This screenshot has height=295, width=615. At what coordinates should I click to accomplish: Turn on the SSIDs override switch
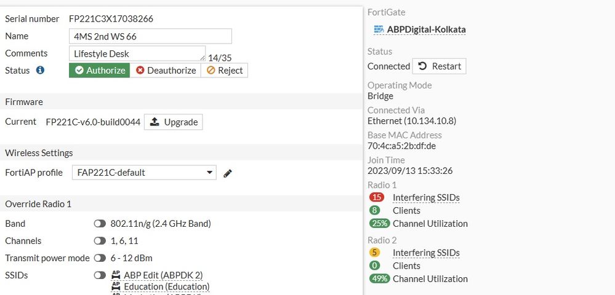(x=100, y=275)
